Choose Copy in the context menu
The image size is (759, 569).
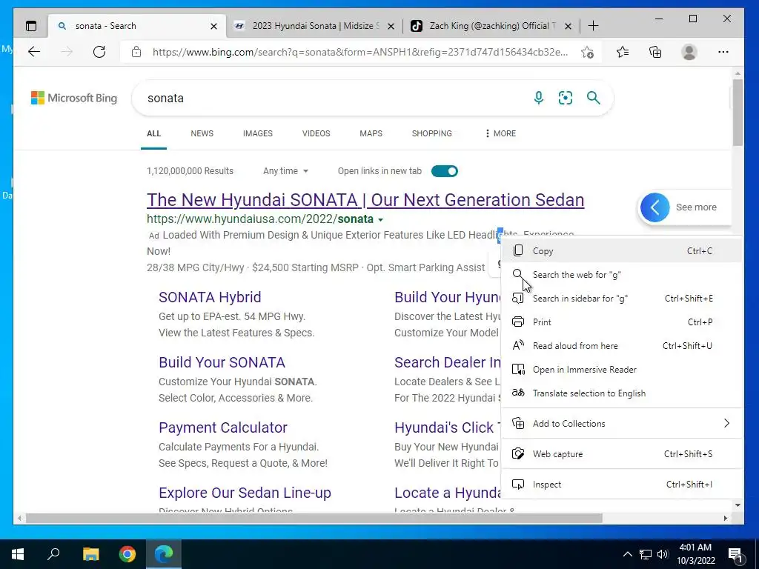(x=621, y=250)
